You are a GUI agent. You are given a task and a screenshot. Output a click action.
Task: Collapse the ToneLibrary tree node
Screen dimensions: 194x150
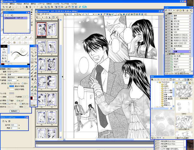point(157,82)
